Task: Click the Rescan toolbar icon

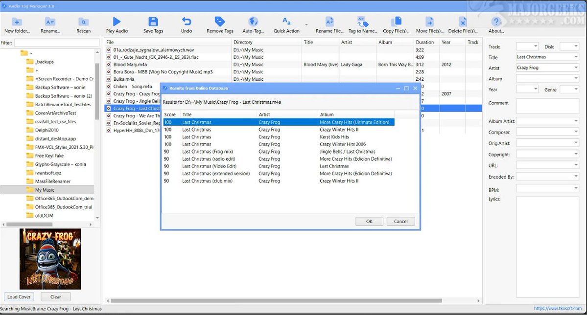Action: (83, 22)
